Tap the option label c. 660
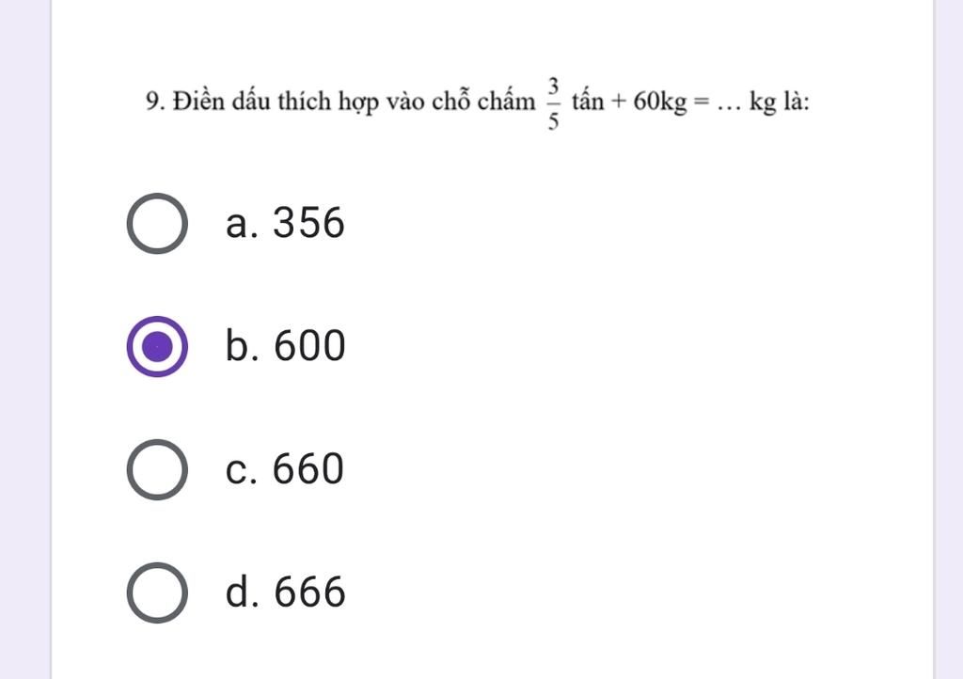This screenshot has height=679, width=963. [284, 469]
